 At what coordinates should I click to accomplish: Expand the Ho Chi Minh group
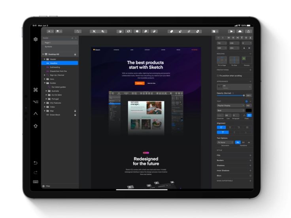pyautogui.click(x=46, y=95)
